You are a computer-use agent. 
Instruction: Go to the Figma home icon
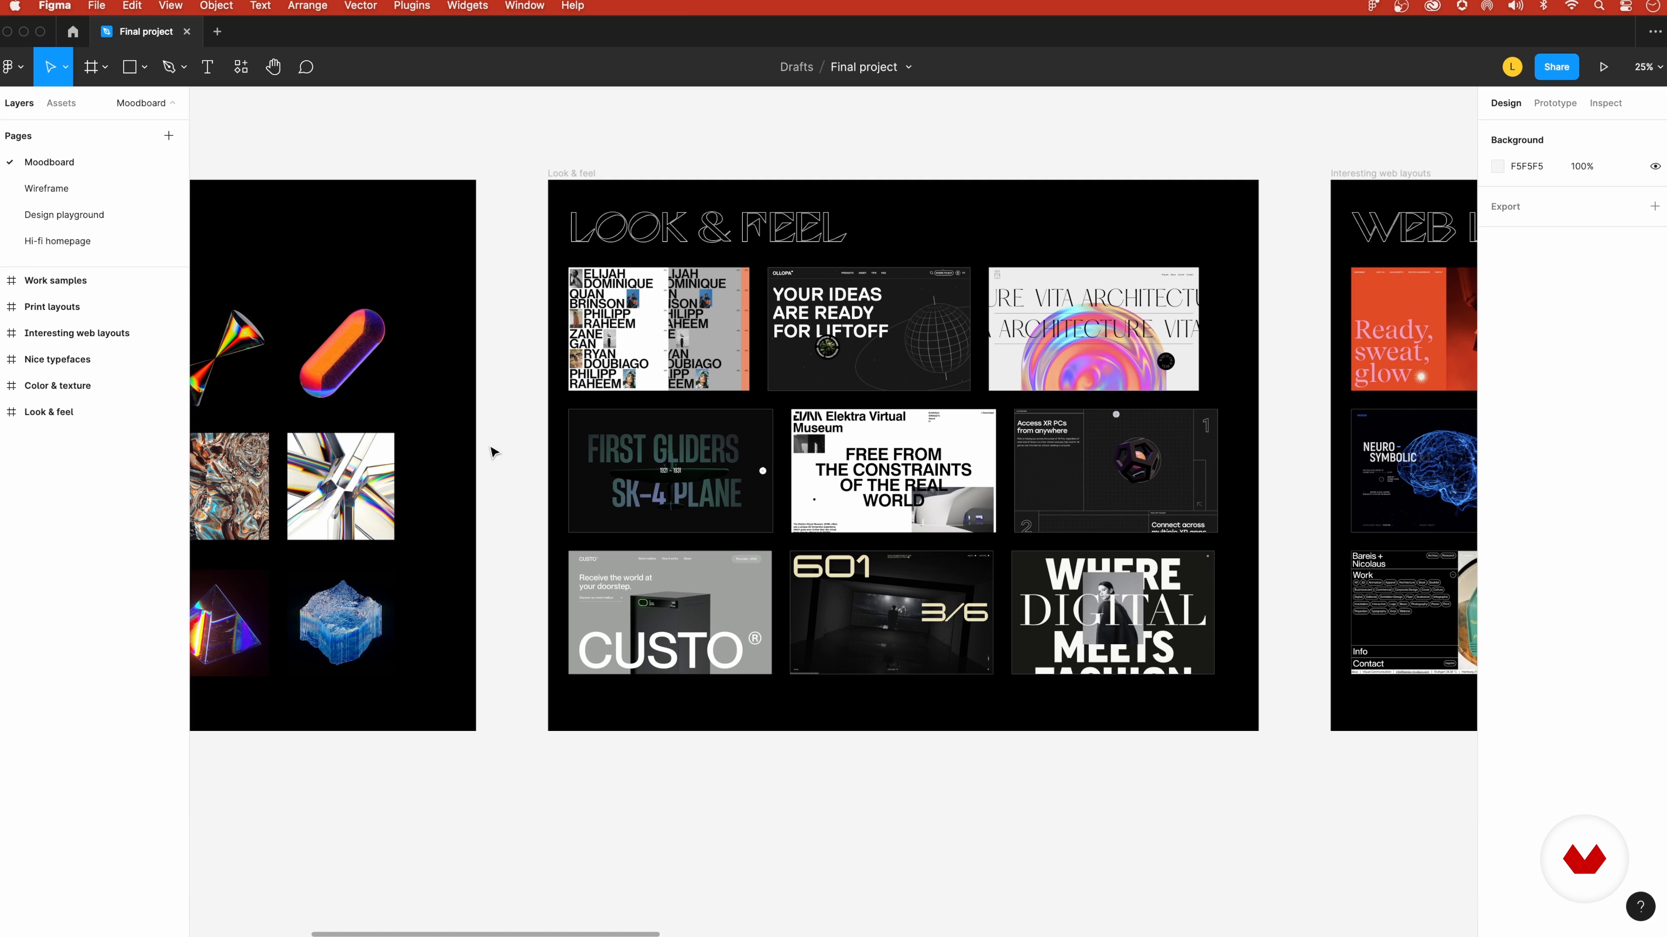click(x=72, y=31)
